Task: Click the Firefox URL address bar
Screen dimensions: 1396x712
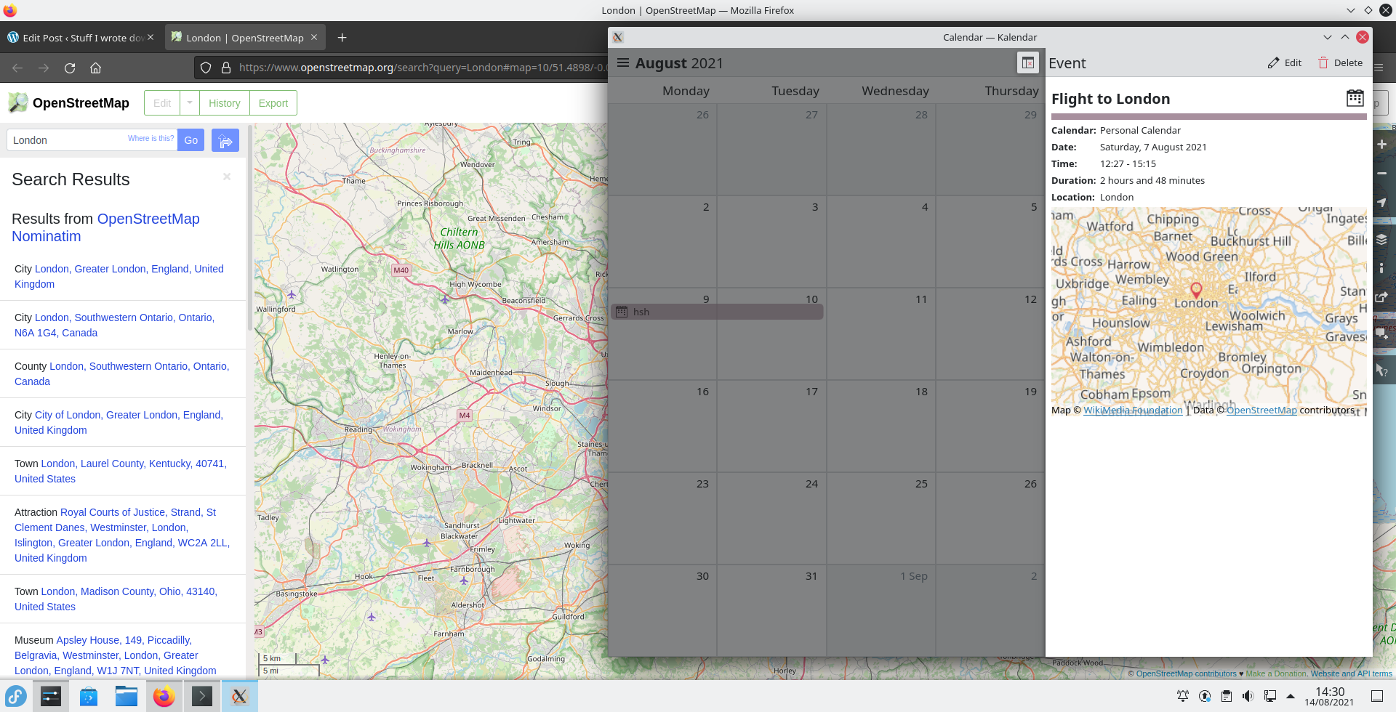Action: click(422, 68)
